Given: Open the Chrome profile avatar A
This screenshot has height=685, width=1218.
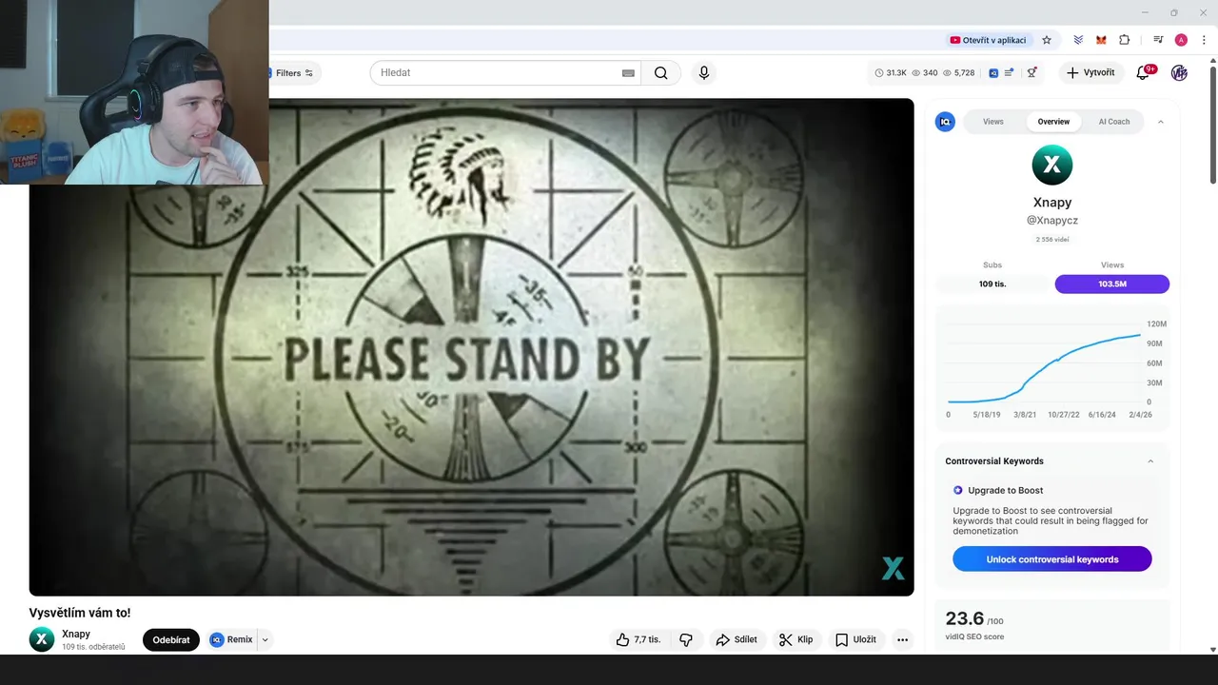Looking at the screenshot, I should (x=1181, y=40).
